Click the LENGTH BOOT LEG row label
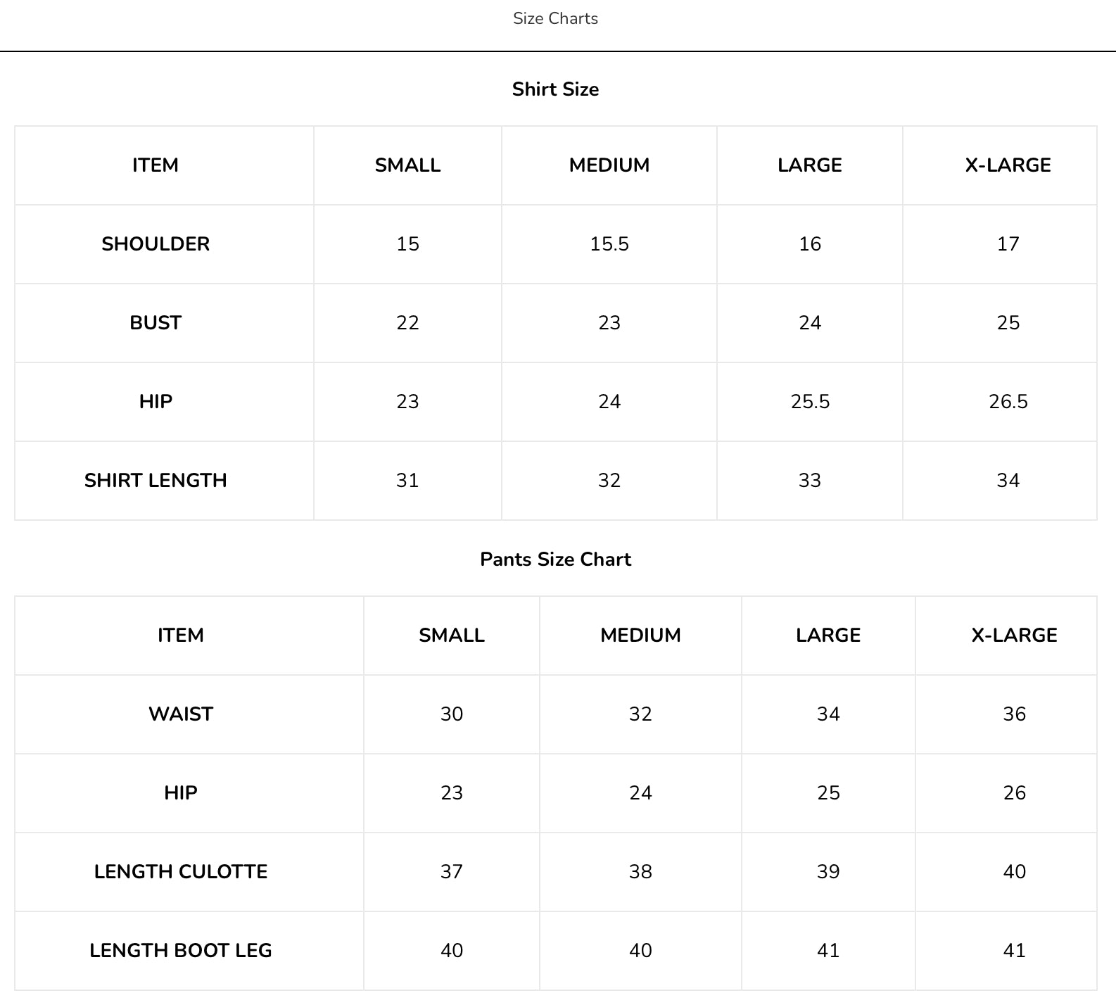Viewport: 1116px width, 993px height. point(181,951)
